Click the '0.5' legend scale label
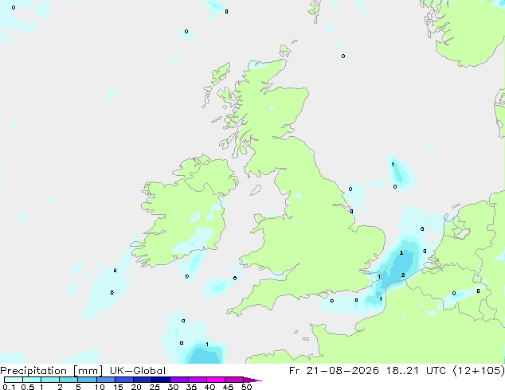 pos(28,387)
